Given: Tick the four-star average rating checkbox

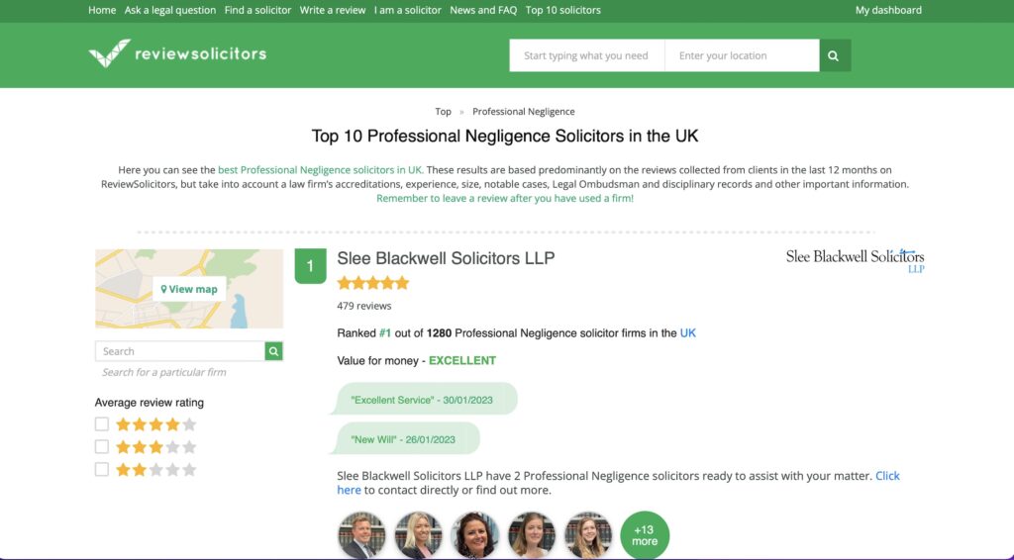Looking at the screenshot, I should pyautogui.click(x=102, y=424).
